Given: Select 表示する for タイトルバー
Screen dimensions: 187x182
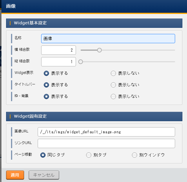Looking at the screenshot, I should point(46,85).
